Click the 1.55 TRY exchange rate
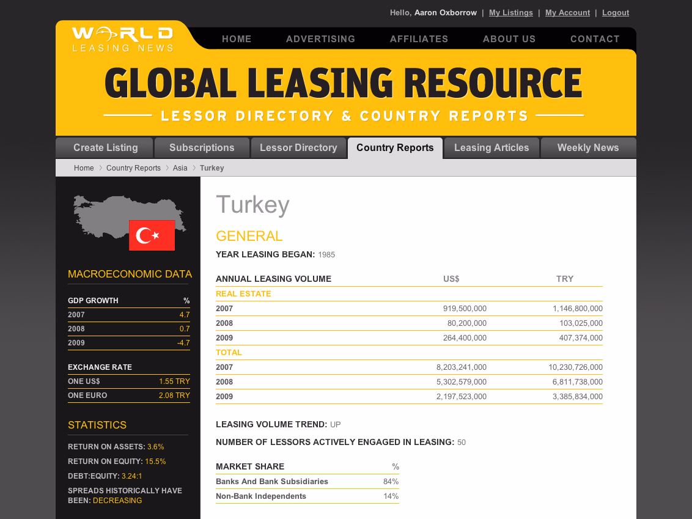 [174, 381]
